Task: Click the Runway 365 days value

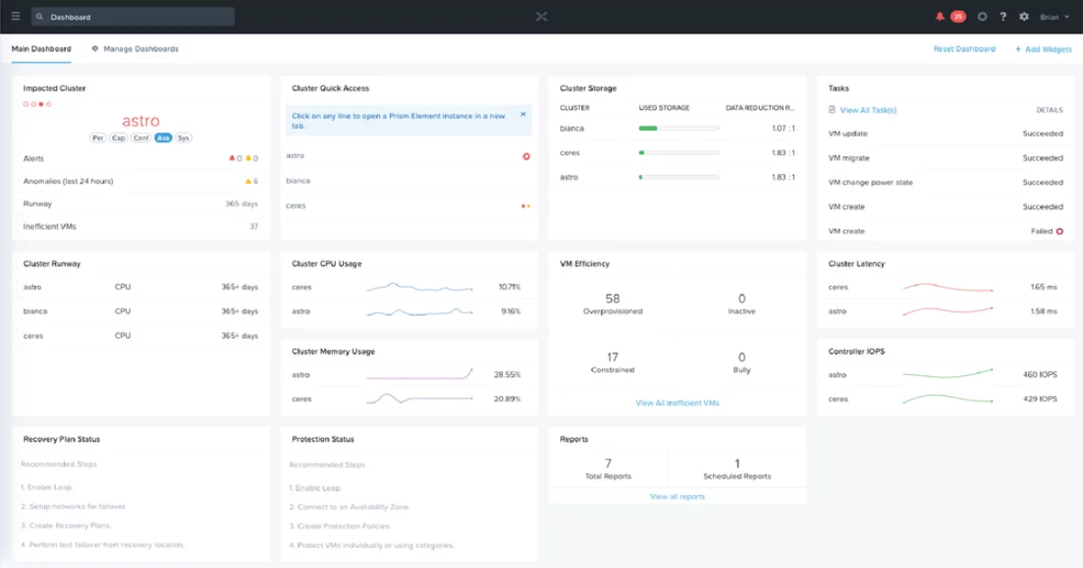Action: (x=242, y=204)
